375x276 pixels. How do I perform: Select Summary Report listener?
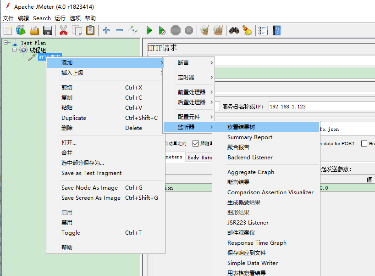coord(266,137)
